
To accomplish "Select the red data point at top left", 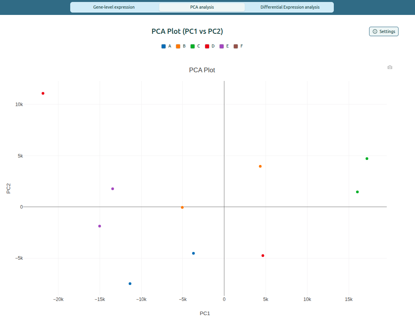I will pyautogui.click(x=43, y=93).
